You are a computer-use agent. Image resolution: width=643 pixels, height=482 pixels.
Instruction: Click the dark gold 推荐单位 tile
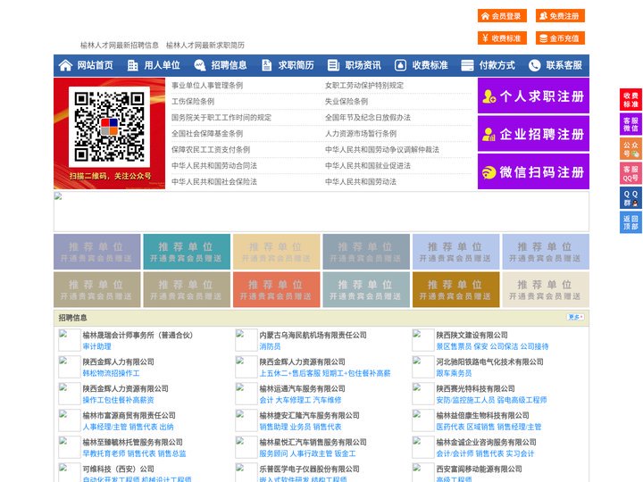click(x=456, y=289)
